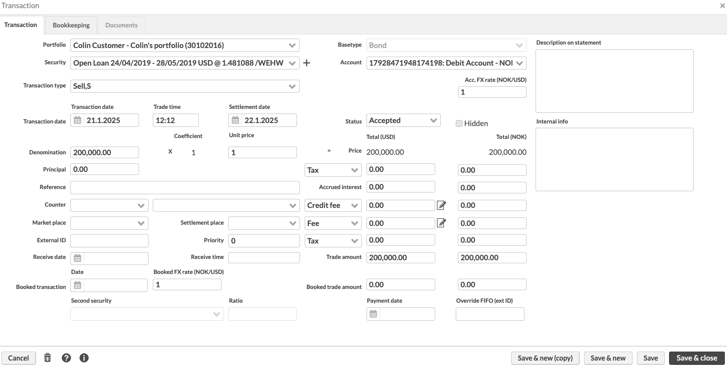Viewport: 727px width, 367px height.
Task: Click the Save & new button
Action: pyautogui.click(x=608, y=358)
